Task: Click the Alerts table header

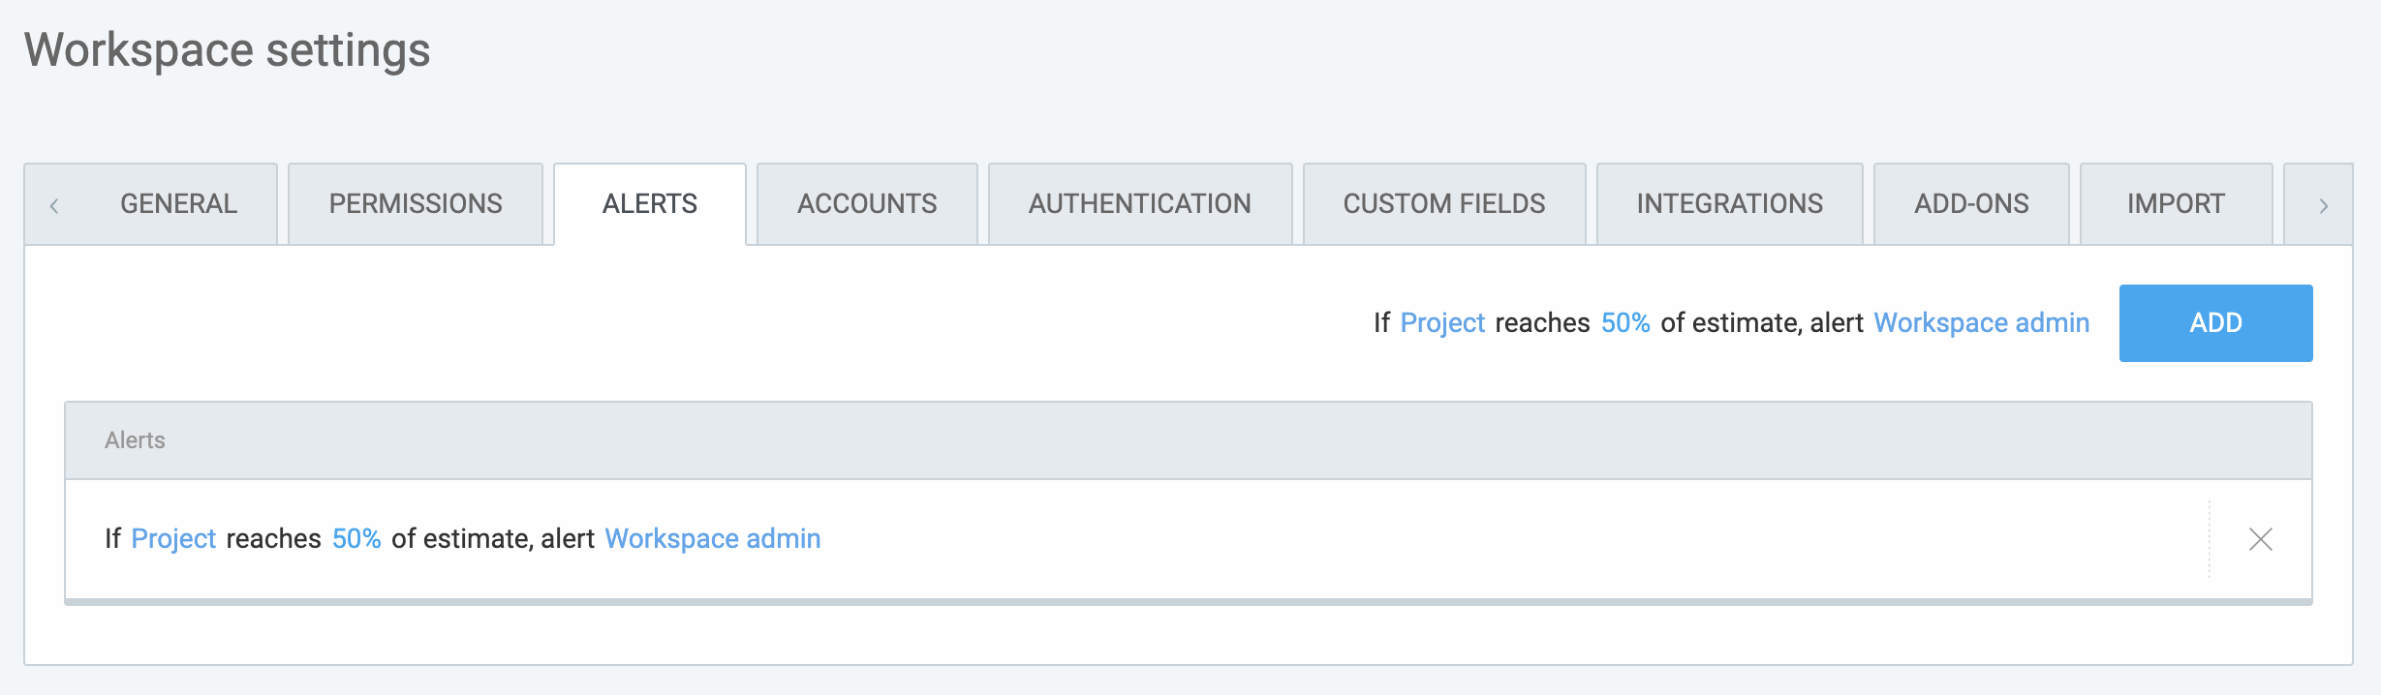Action: click(136, 439)
